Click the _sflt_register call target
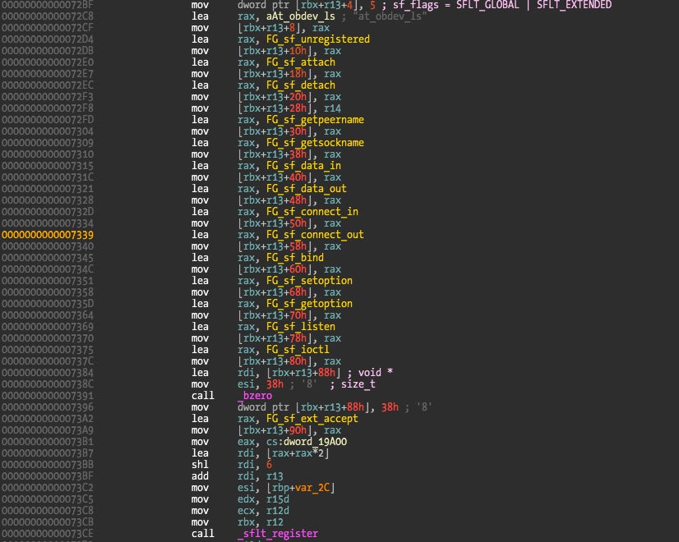The width and height of the screenshot is (679, 542). click(277, 533)
